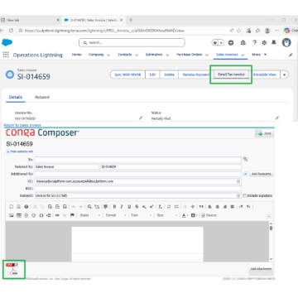
Task: Open the user profile avatar
Action: 286,42
